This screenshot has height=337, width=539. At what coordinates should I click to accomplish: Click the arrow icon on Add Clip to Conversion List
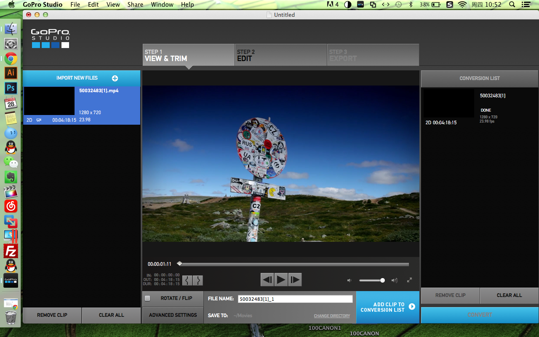tap(412, 307)
